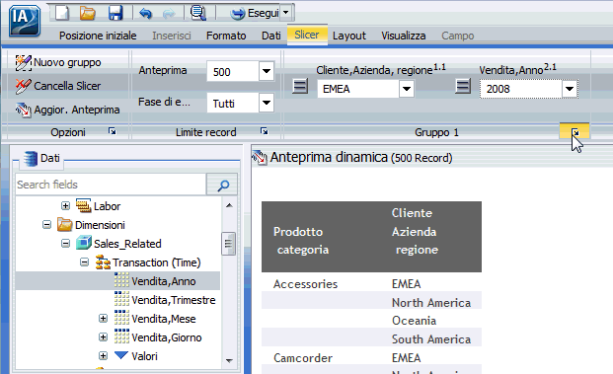Open the Gruppo 1 dialog launcher

point(575,131)
